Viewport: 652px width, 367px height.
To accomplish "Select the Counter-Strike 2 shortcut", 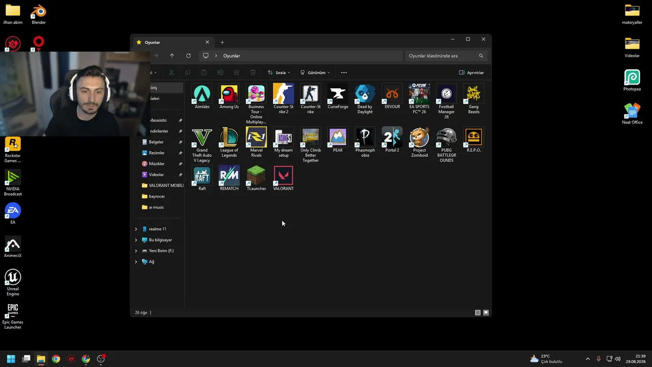I will 283,99.
